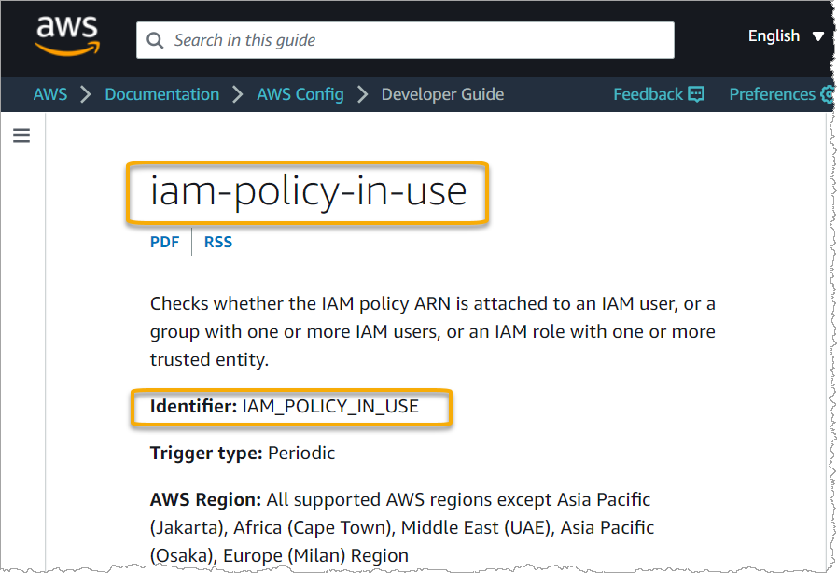
Task: Open Preferences via the gear icon
Action: click(829, 94)
